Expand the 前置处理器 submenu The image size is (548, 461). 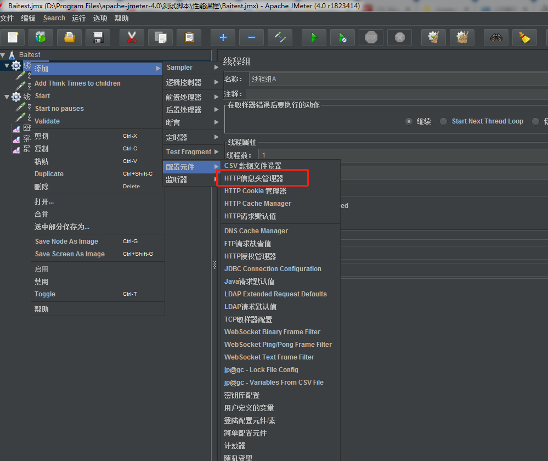pyautogui.click(x=192, y=97)
